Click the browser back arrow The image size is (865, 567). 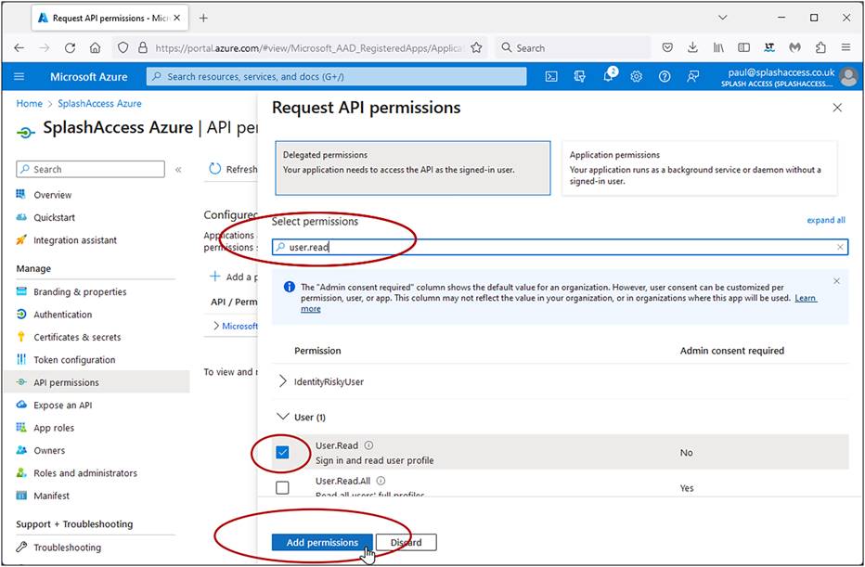(19, 48)
